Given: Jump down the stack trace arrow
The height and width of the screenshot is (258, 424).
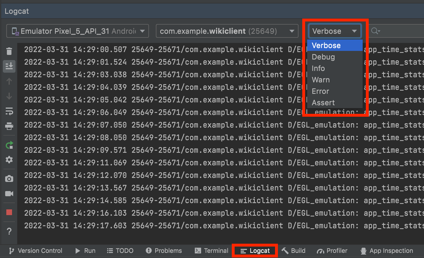Looking at the screenshot, I should coord(9,96).
